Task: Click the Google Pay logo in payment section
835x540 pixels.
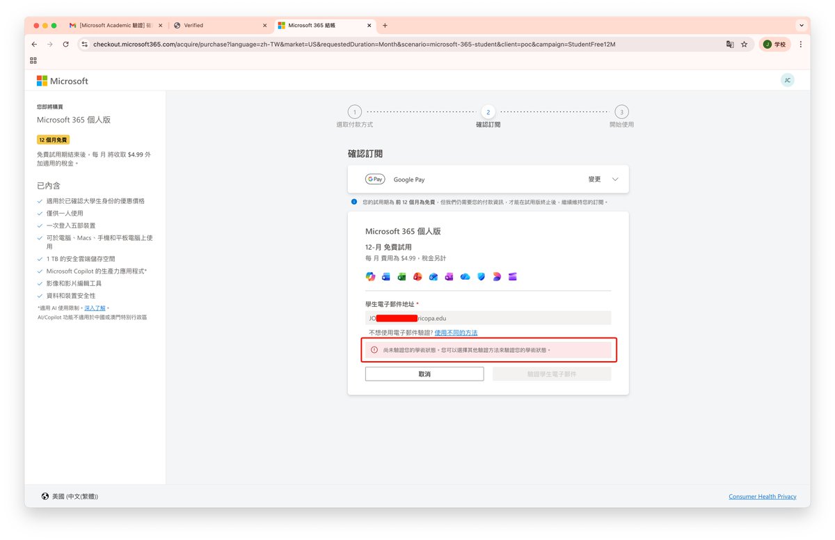Action: pyautogui.click(x=375, y=179)
